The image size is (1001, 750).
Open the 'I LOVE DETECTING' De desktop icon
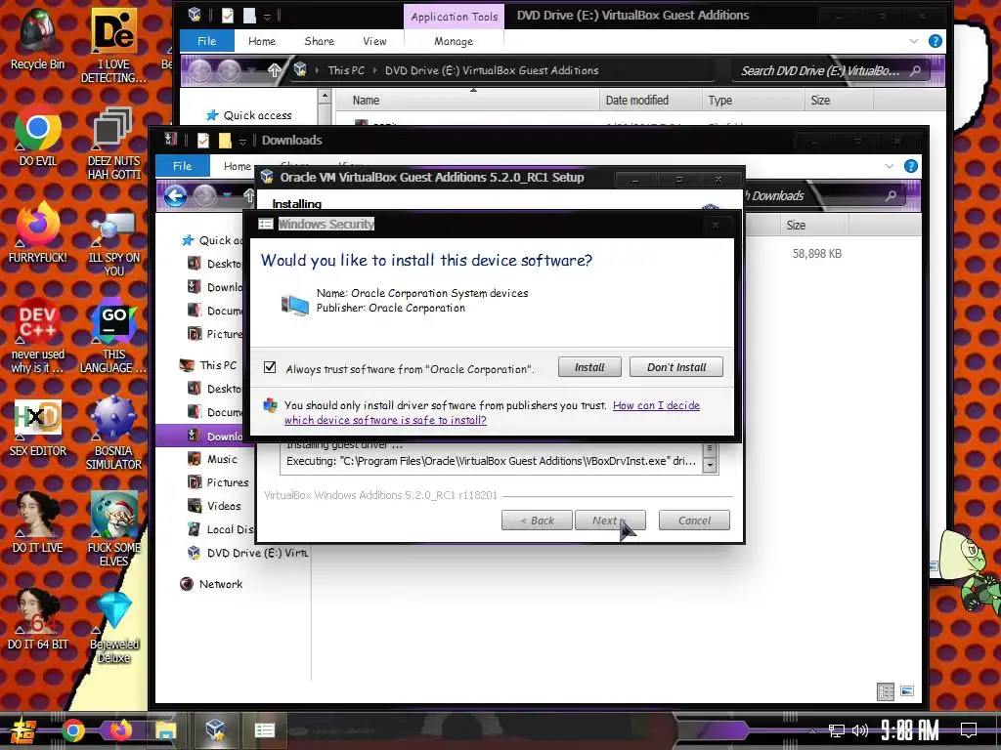click(113, 46)
